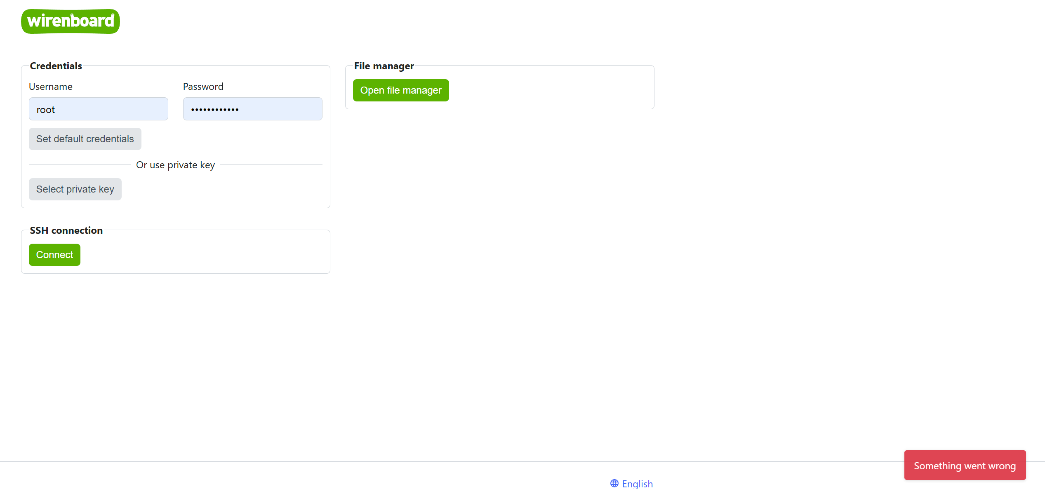Click the File manager section heading
The height and width of the screenshot is (489, 1045).
pyautogui.click(x=384, y=66)
